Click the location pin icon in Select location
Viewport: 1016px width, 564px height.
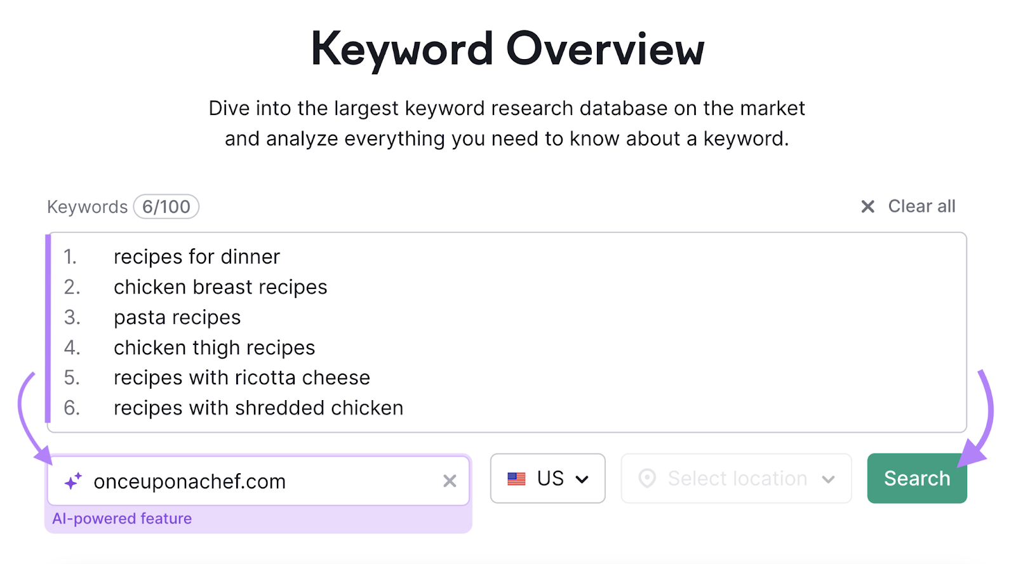click(x=648, y=478)
